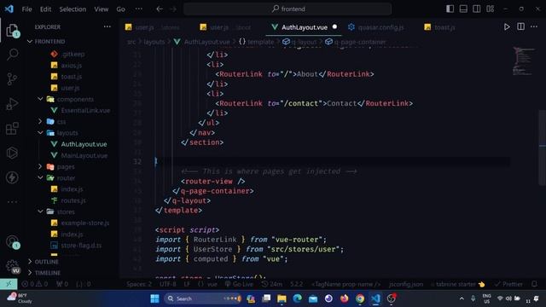Show additional views via activity bar ellipsis

pos(12,201)
